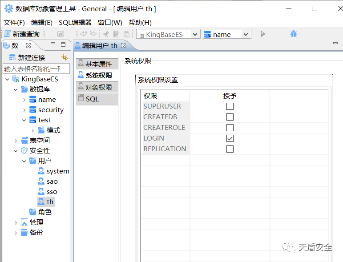Viewport: 343px width, 262px height.
Task: Uncheck the LOGIN privilege checkbox
Action: 230,138
